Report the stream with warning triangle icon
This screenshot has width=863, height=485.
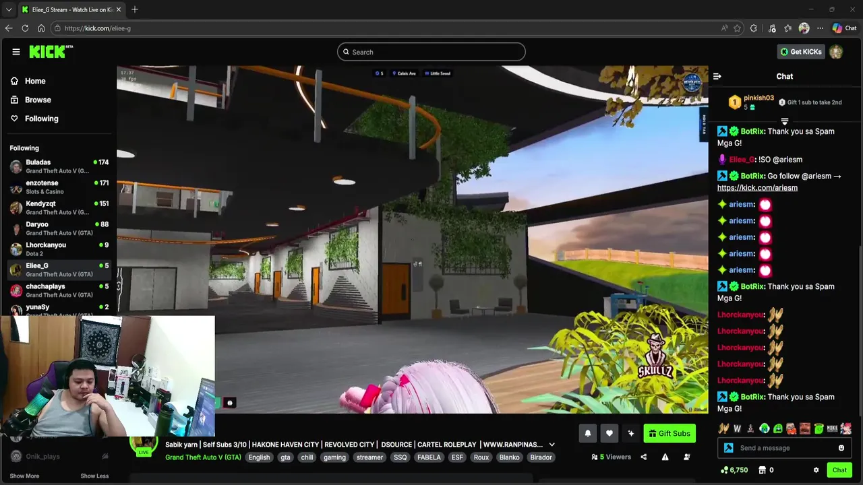pos(665,457)
